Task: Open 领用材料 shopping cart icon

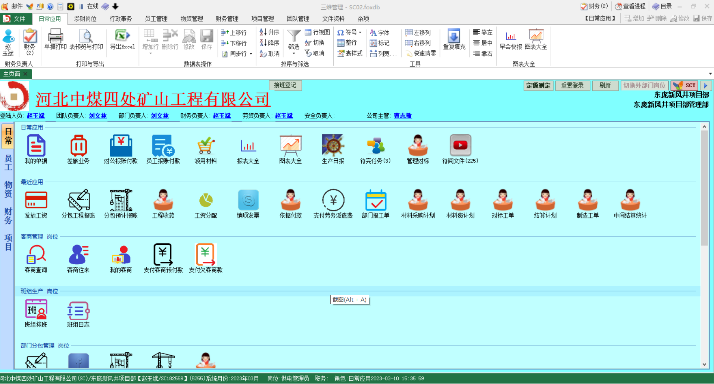Action: click(205, 146)
